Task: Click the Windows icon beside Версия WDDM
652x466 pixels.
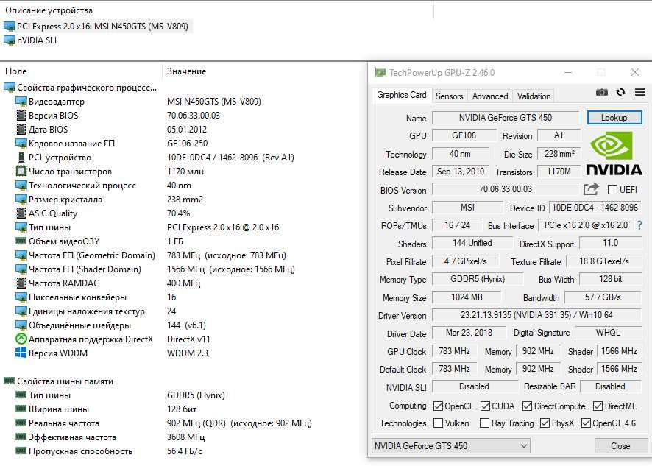Action: pos(21,353)
